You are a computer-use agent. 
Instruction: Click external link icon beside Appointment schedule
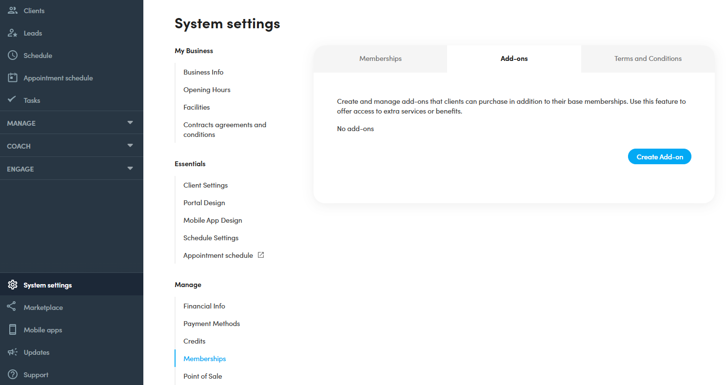[x=261, y=255]
